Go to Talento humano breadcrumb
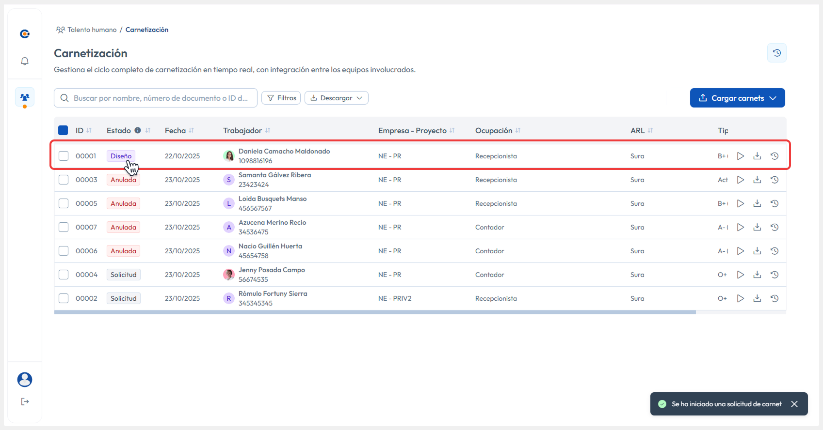The height and width of the screenshot is (430, 823). [x=92, y=30]
